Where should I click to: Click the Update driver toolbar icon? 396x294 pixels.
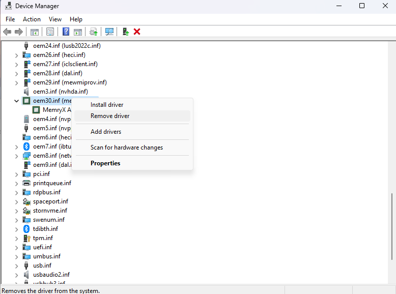pos(94,32)
